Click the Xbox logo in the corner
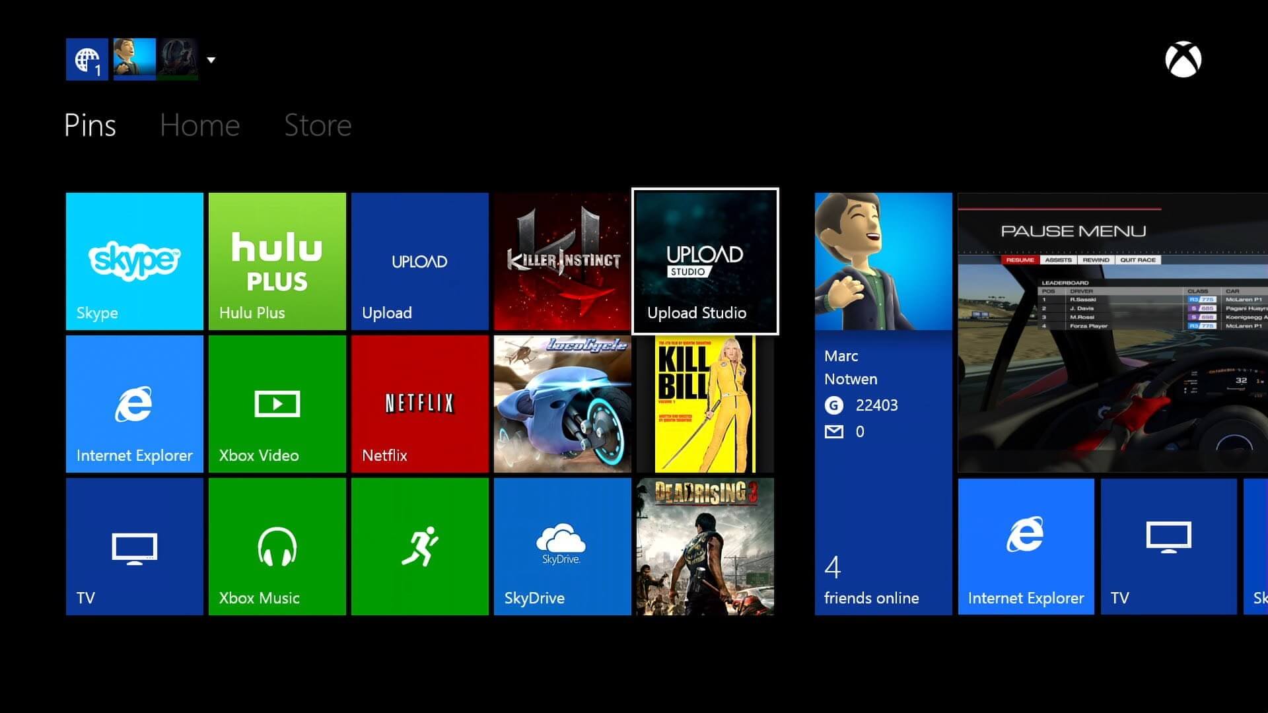Screen dimensions: 1268x713 click(1182, 61)
